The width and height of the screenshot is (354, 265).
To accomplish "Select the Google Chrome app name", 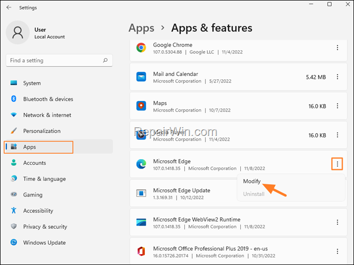I will 173,45.
